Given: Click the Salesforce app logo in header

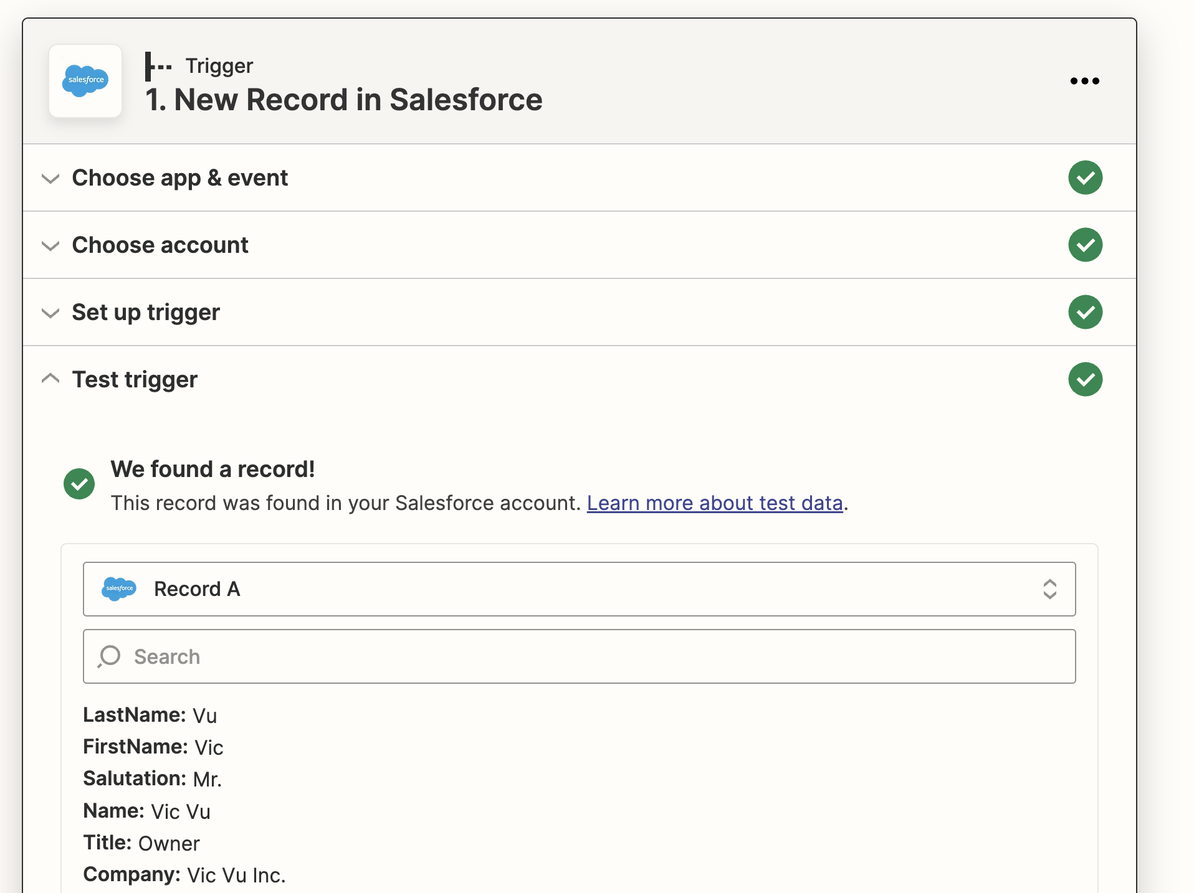Looking at the screenshot, I should 85,81.
